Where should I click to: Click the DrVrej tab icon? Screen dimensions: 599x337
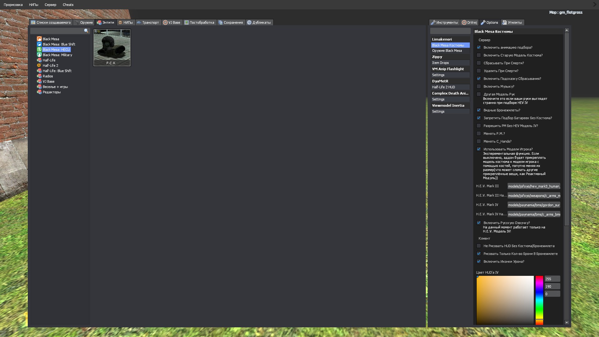464,22
